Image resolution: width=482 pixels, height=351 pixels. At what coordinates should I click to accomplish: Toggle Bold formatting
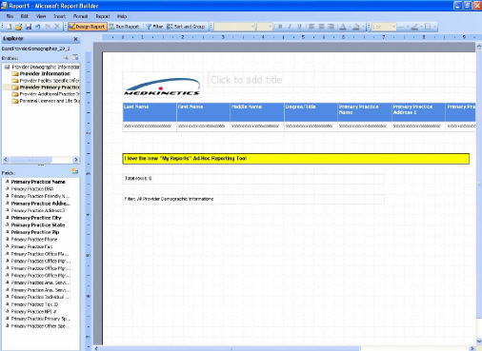coord(280,27)
